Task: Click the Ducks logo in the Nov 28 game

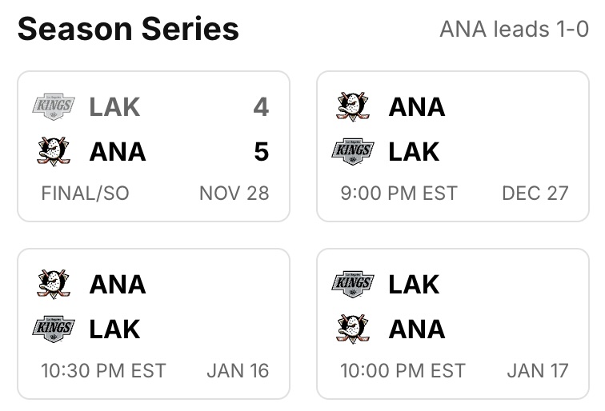Action: 54,151
